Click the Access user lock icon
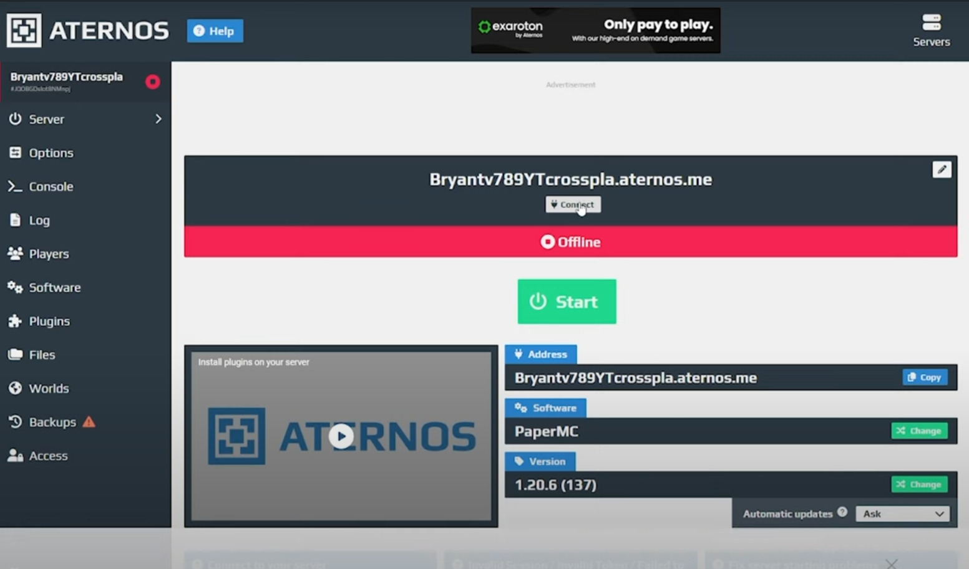The image size is (969, 569). pos(15,455)
